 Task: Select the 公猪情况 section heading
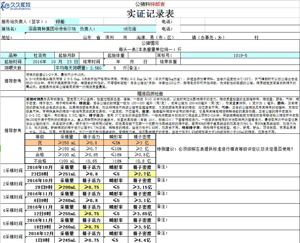click(150, 43)
